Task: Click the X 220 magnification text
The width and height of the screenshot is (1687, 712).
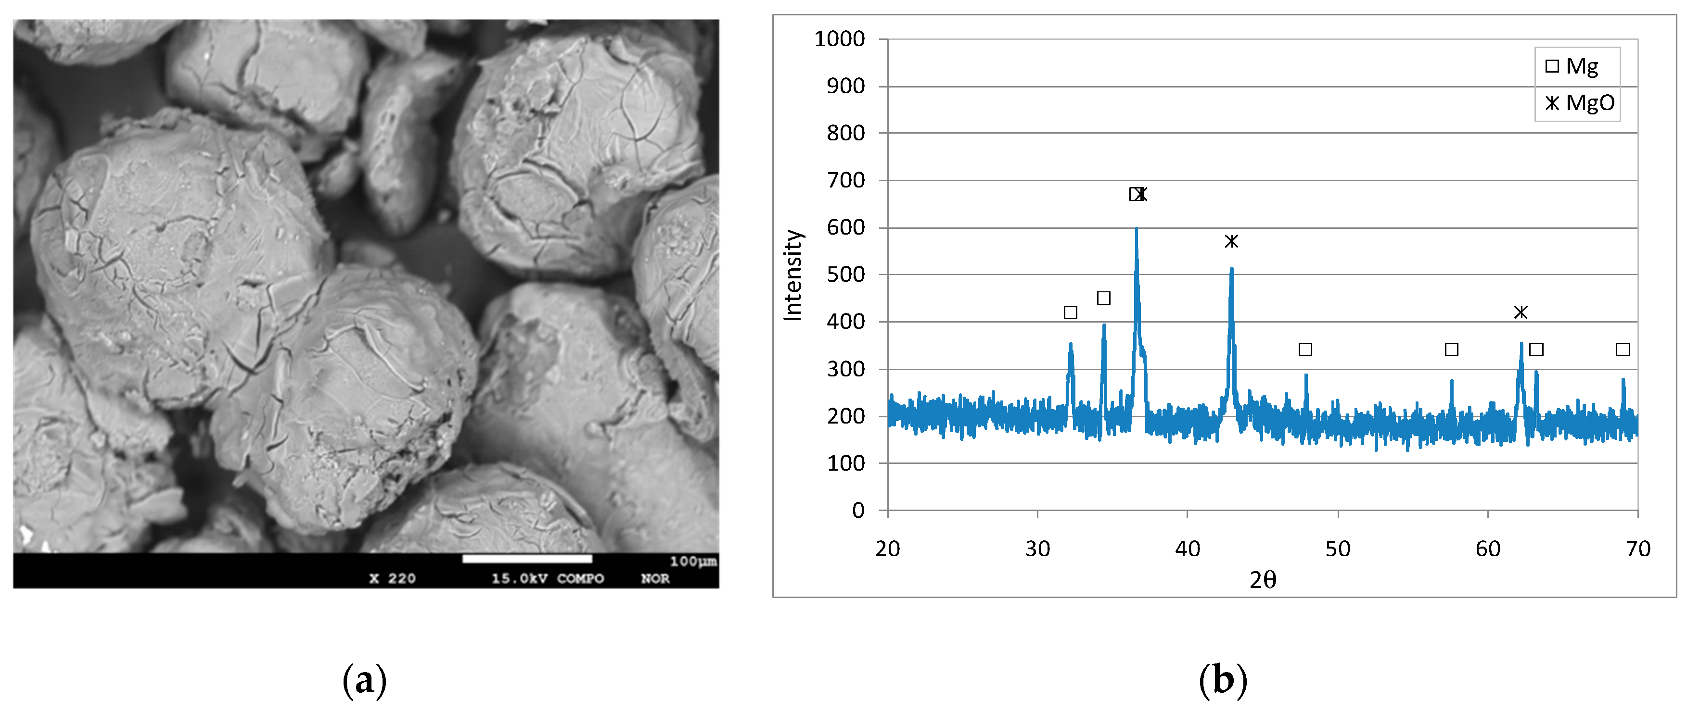Action: [x=392, y=578]
